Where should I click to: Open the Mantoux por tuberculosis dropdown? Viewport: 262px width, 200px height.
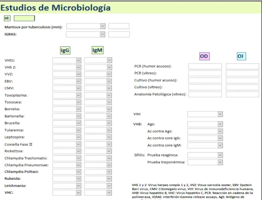(103, 26)
